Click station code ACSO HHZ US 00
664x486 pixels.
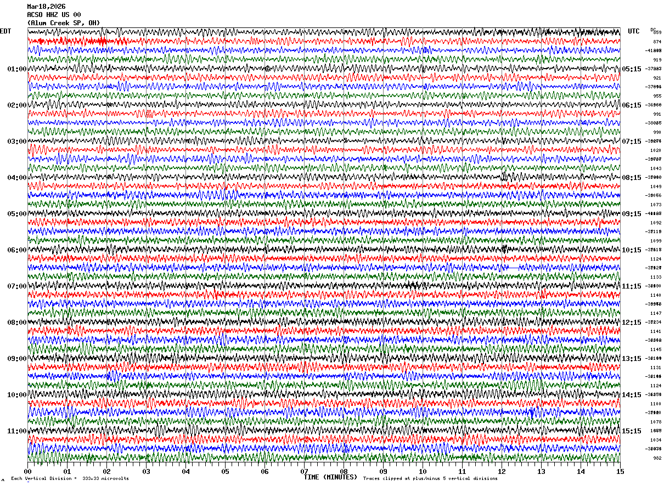(54, 15)
